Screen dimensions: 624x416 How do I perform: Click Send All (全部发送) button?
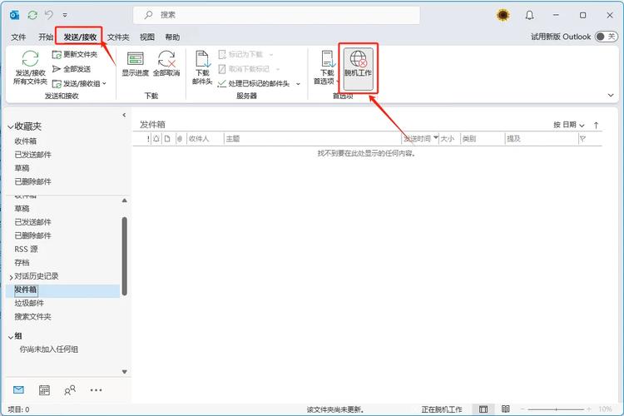(72, 69)
